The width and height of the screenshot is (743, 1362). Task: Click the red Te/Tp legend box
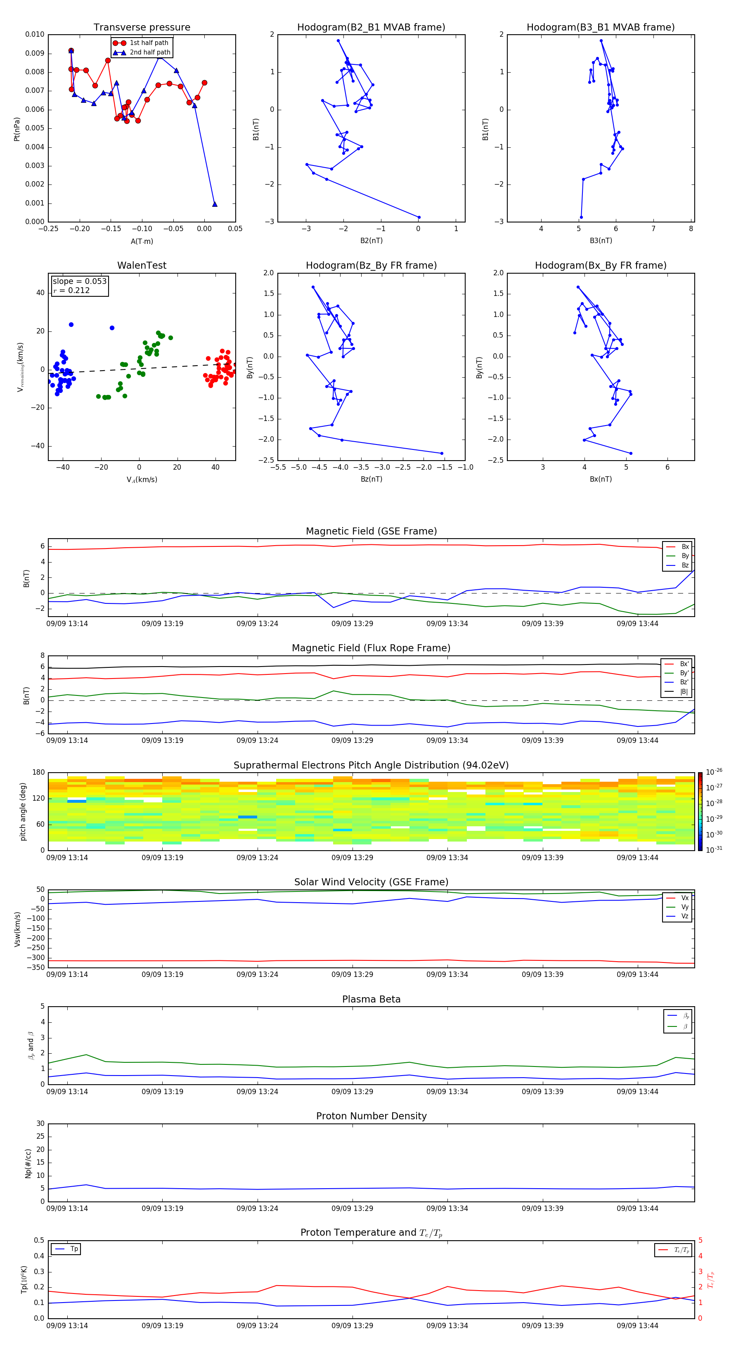click(x=673, y=1250)
